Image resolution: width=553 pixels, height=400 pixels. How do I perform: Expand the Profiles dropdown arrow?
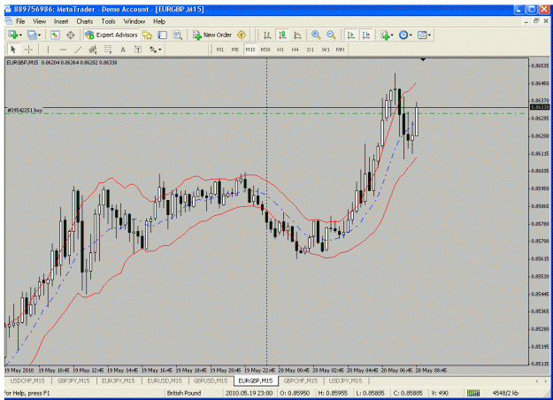[x=39, y=35]
